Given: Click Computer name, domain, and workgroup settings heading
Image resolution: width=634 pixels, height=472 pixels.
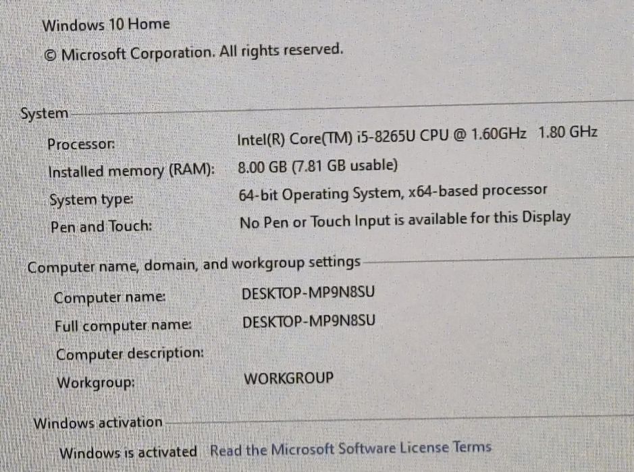Looking at the screenshot, I should (x=194, y=264).
